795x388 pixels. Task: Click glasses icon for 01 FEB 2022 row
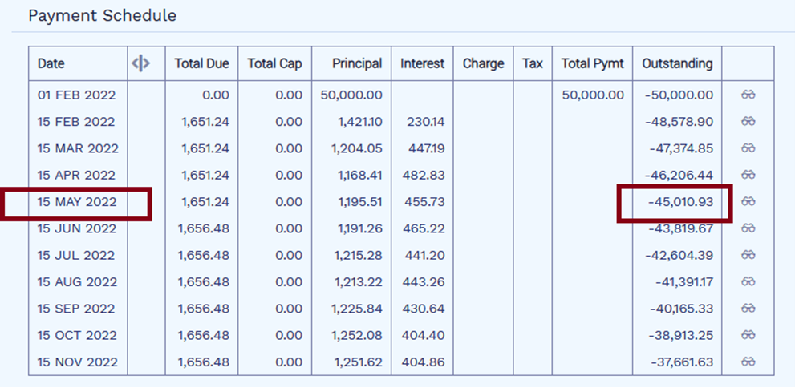click(x=748, y=95)
